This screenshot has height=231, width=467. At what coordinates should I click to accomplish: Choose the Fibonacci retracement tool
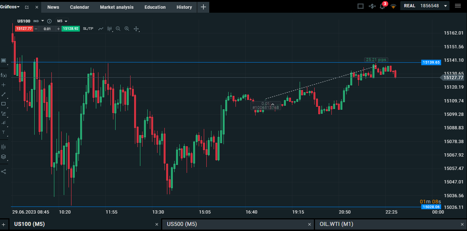pos(4,113)
